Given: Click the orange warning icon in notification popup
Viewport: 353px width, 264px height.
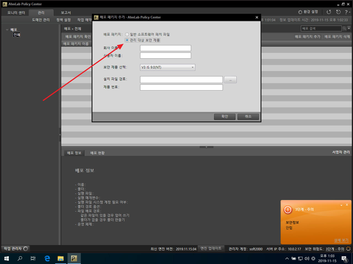Looking at the screenshot, I should (x=288, y=210).
